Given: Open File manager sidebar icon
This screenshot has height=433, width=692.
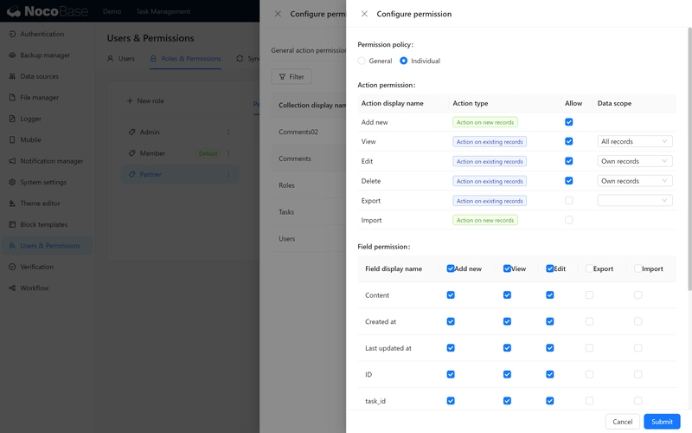Looking at the screenshot, I should [12, 98].
